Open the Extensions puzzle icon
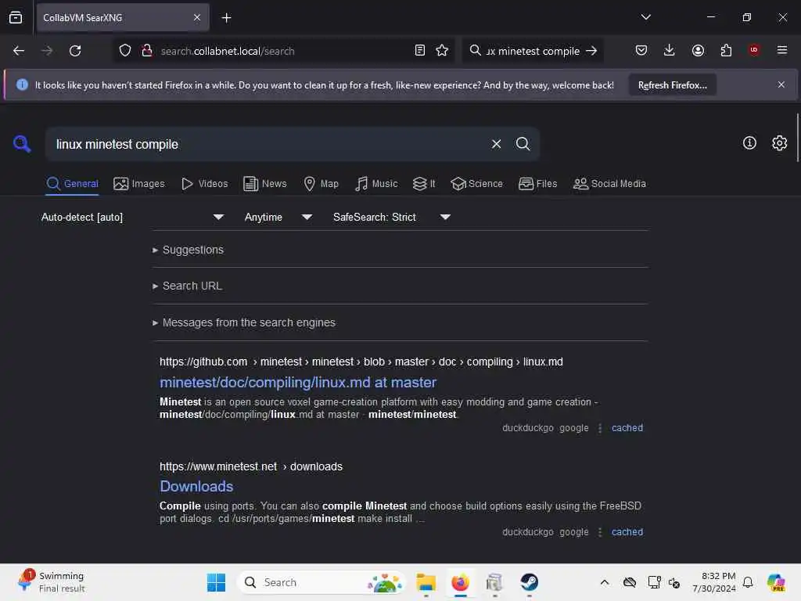The height and width of the screenshot is (601, 801). pyautogui.click(x=726, y=50)
